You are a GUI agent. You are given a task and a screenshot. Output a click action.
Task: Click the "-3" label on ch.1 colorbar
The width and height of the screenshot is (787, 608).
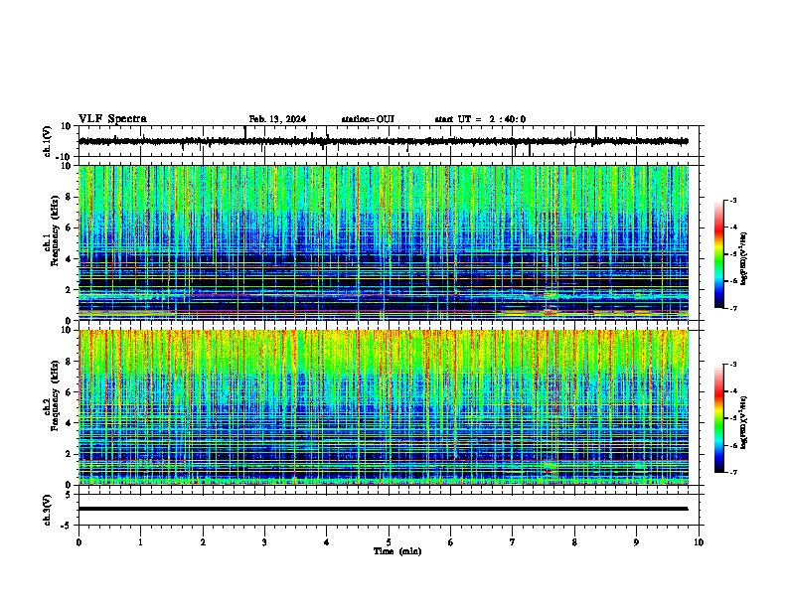733,201
